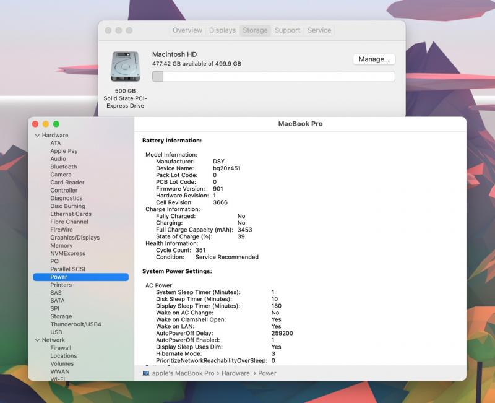Select USB in the Hardware list
This screenshot has height=403, width=495.
click(x=56, y=332)
